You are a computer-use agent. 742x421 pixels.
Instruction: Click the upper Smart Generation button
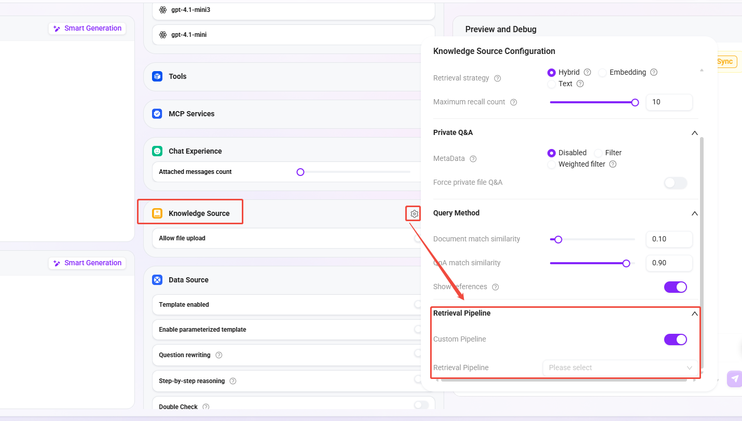tap(87, 29)
